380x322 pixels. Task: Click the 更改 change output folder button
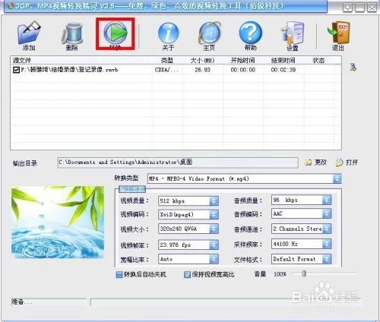pos(315,163)
